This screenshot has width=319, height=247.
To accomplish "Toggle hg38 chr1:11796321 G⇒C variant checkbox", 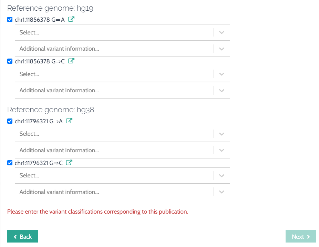I will click(10, 163).
